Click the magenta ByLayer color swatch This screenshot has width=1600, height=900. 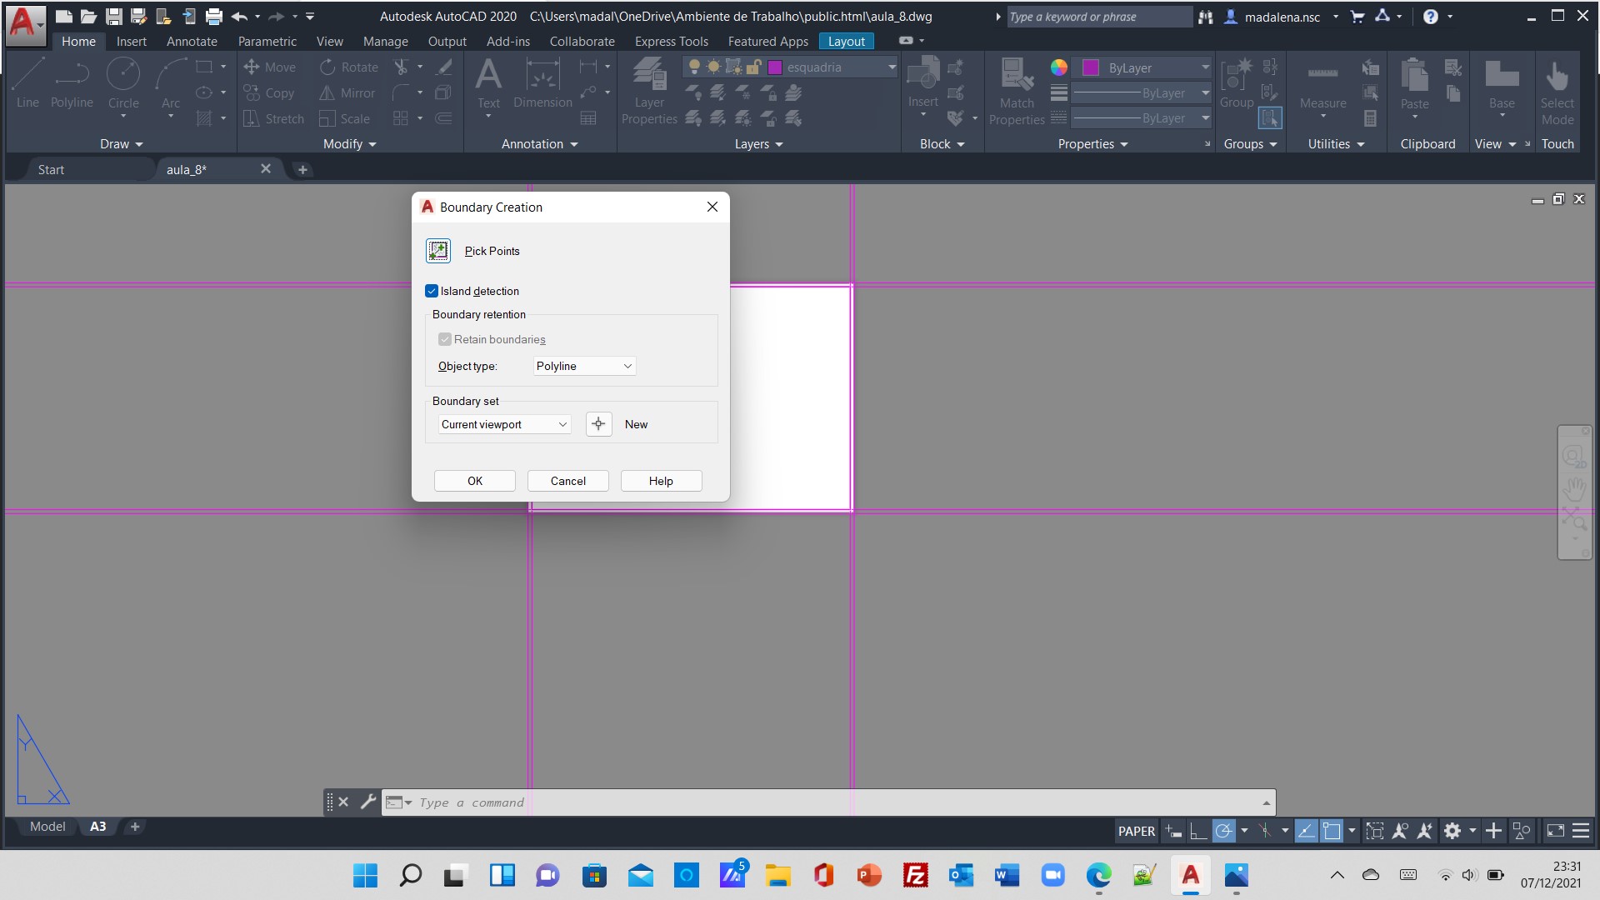click(x=1091, y=67)
